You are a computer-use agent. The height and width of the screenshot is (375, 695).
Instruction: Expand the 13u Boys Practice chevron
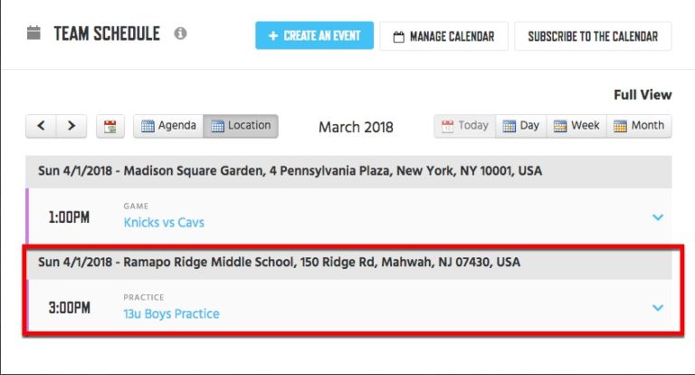point(658,308)
